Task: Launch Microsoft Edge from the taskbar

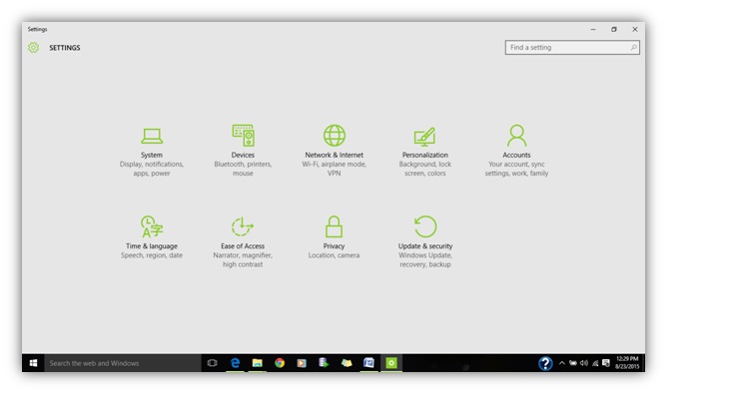Action: pos(235,363)
